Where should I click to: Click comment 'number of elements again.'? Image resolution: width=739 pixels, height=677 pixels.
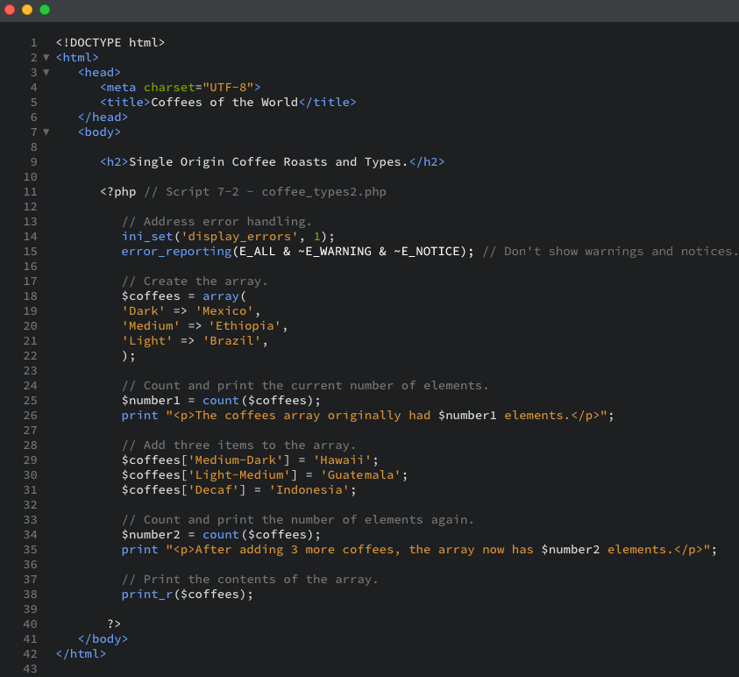(x=382, y=520)
